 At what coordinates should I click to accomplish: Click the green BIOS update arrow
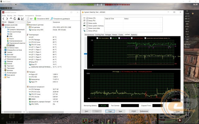coord(35,19)
